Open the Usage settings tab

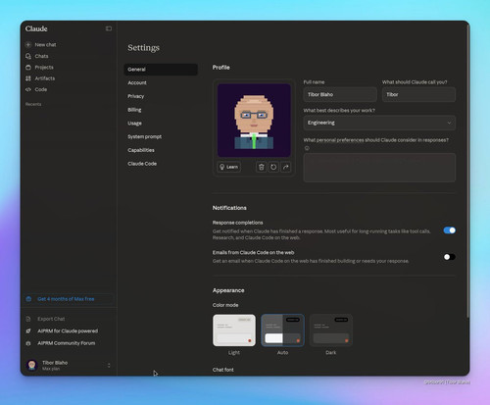[x=161, y=124]
